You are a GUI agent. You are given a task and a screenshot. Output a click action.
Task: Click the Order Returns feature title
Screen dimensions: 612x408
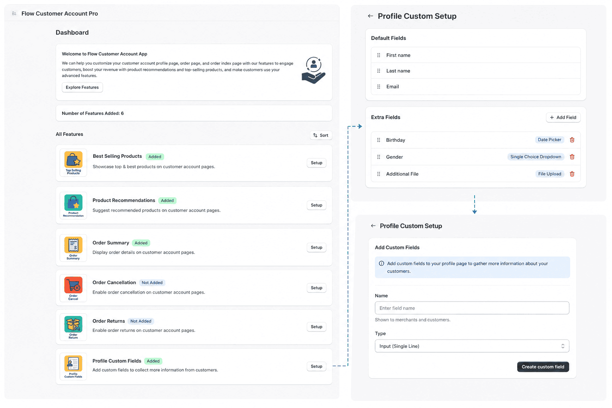point(109,321)
